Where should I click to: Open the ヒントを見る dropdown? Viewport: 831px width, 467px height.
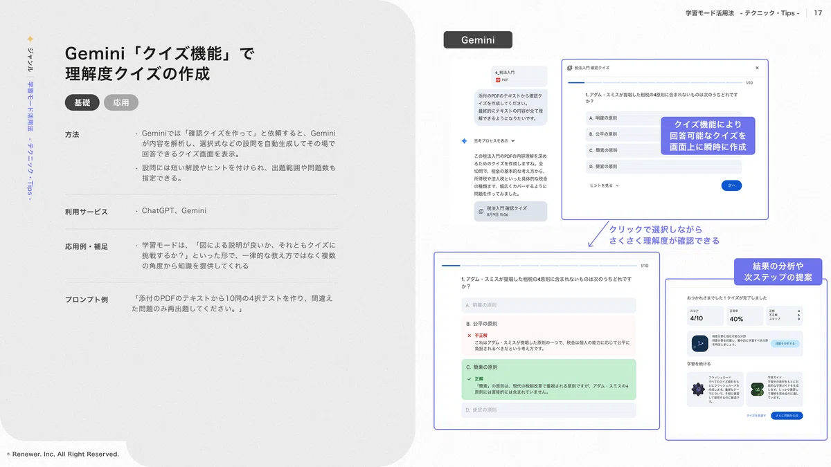tap(604, 185)
